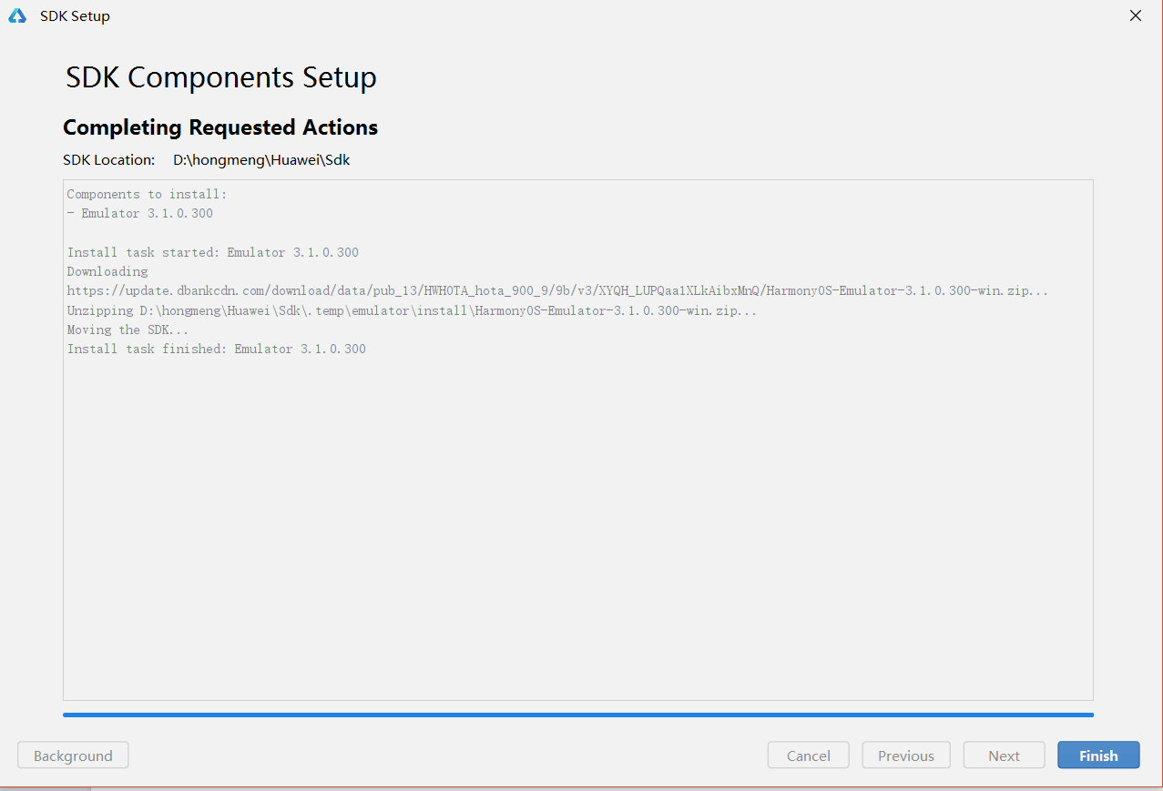Click the SDK location path D:\hongmeng\Huawei\Sdk
This screenshot has width=1163, height=791.
click(x=261, y=160)
